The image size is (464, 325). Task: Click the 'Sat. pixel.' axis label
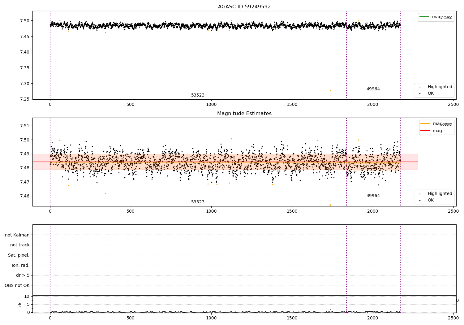19,255
